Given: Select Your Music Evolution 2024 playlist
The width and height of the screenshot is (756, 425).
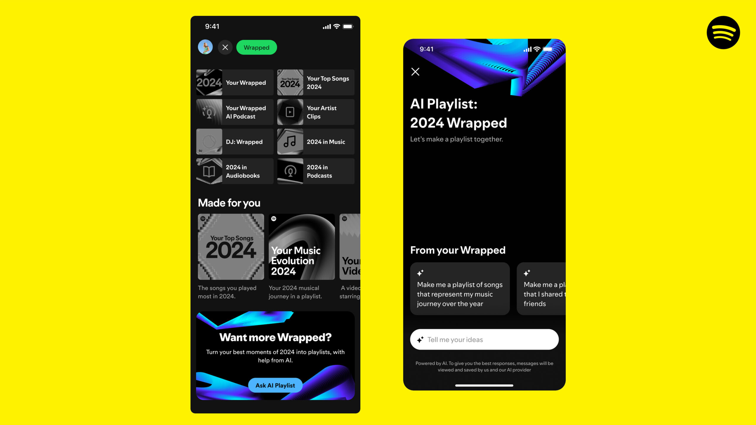Looking at the screenshot, I should (x=301, y=247).
